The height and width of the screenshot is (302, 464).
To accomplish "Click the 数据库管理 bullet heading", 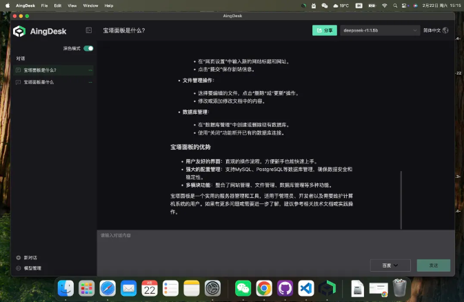I will pos(195,112).
